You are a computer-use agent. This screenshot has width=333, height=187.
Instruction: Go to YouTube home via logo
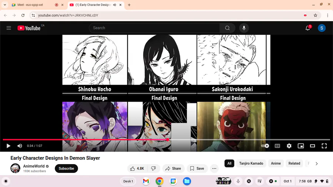point(29,28)
